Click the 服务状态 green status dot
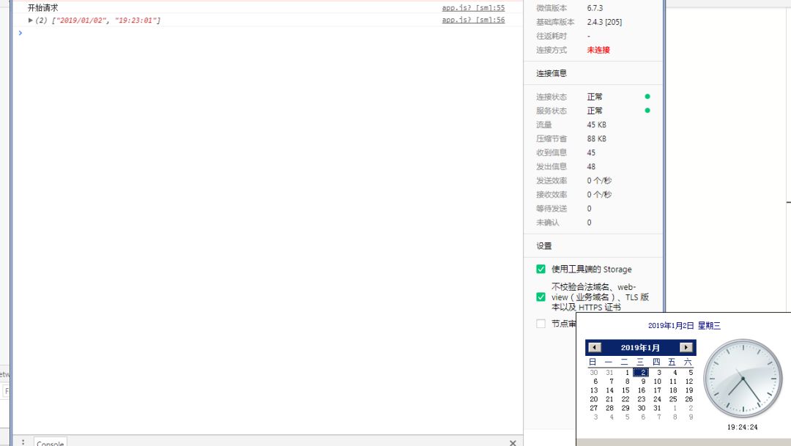Image resolution: width=791 pixels, height=446 pixels. coord(647,111)
